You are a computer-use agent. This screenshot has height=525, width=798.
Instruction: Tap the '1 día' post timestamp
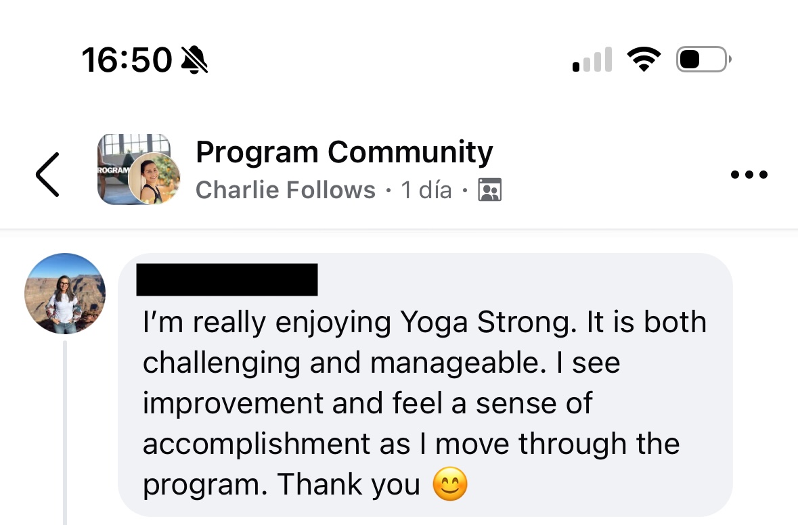click(426, 191)
